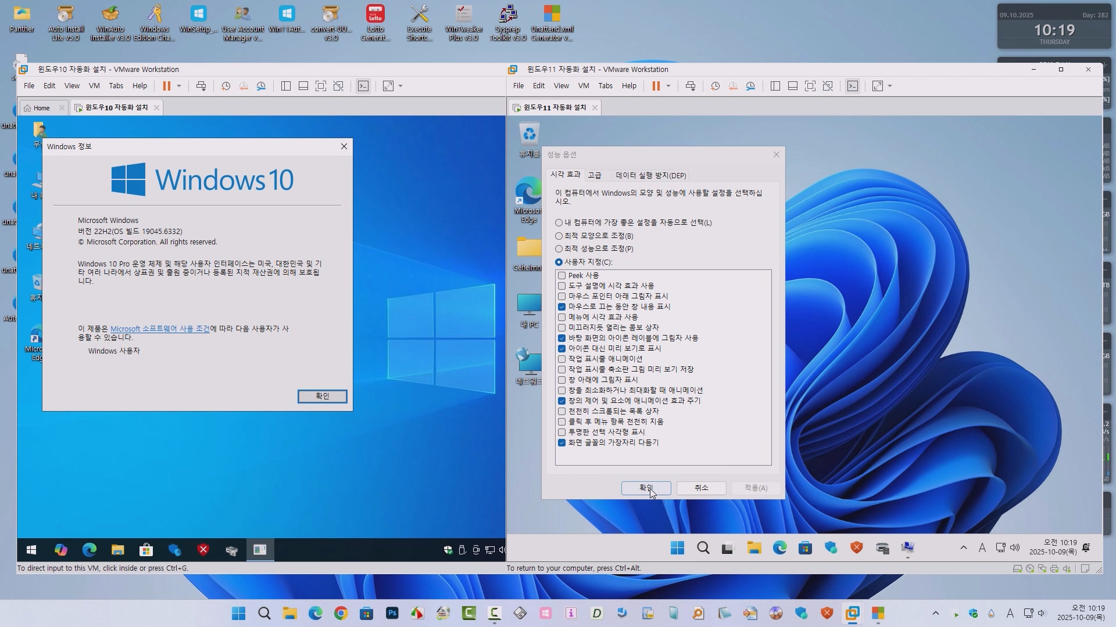Screen dimensions: 1116x627
Task: Open the VM menu in the Windows 10 VMware window
Action: point(94,86)
